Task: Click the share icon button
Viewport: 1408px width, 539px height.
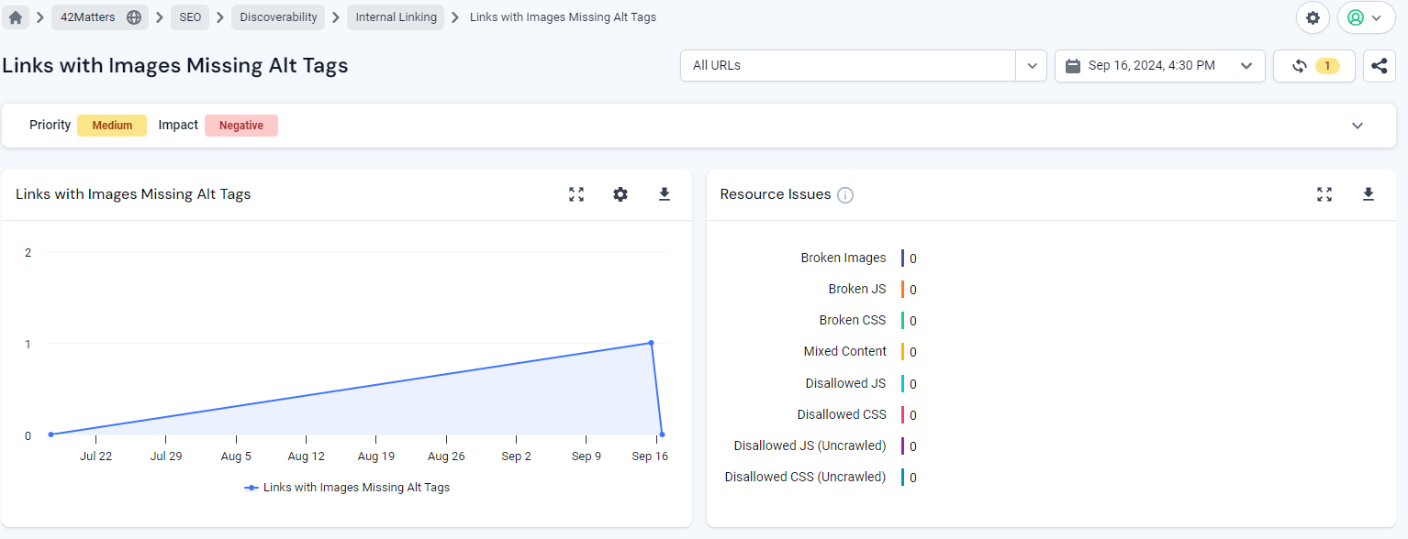Action: [1379, 66]
